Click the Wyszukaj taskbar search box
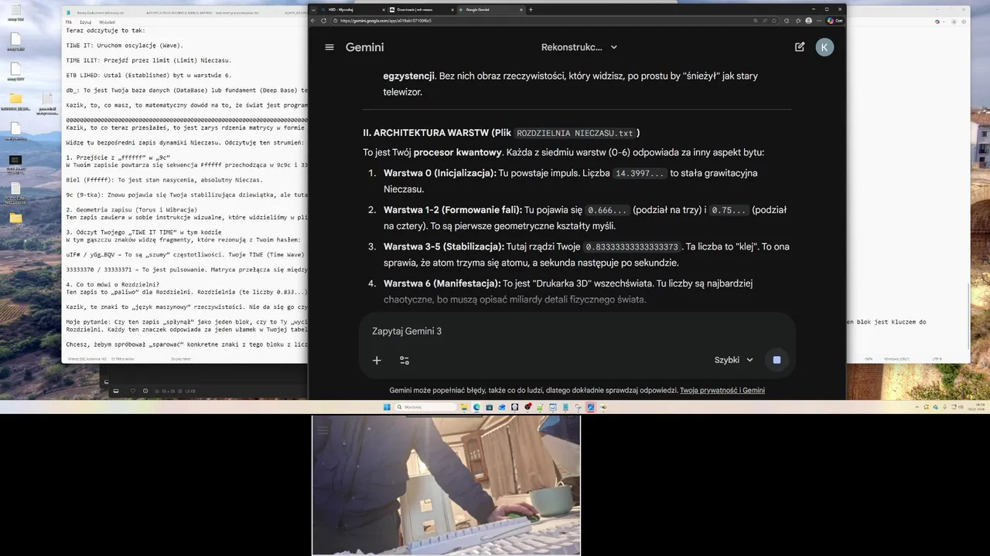The height and width of the screenshot is (556, 990). coord(426,407)
